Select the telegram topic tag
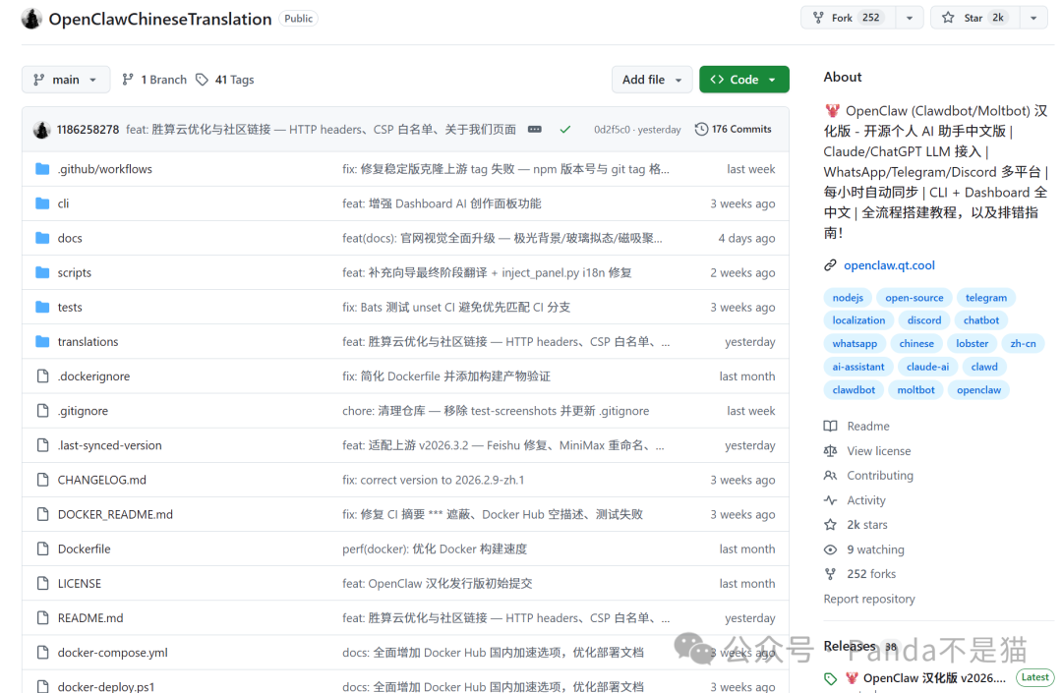The width and height of the screenshot is (1062, 693). click(985, 297)
